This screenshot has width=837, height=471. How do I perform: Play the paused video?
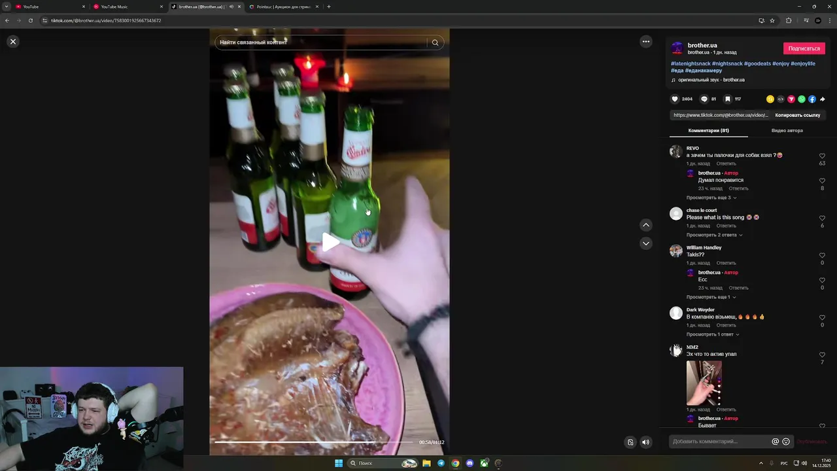(x=330, y=242)
